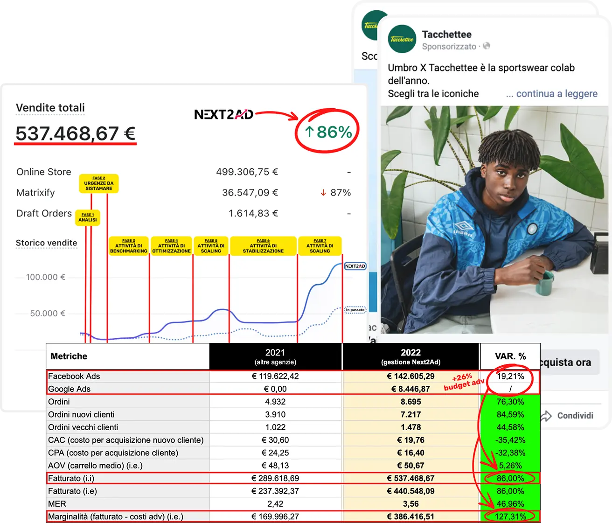Viewport: 612px width, 523px height.
Task: Click the NEXT2AD badge on chart line
Action: point(355,266)
